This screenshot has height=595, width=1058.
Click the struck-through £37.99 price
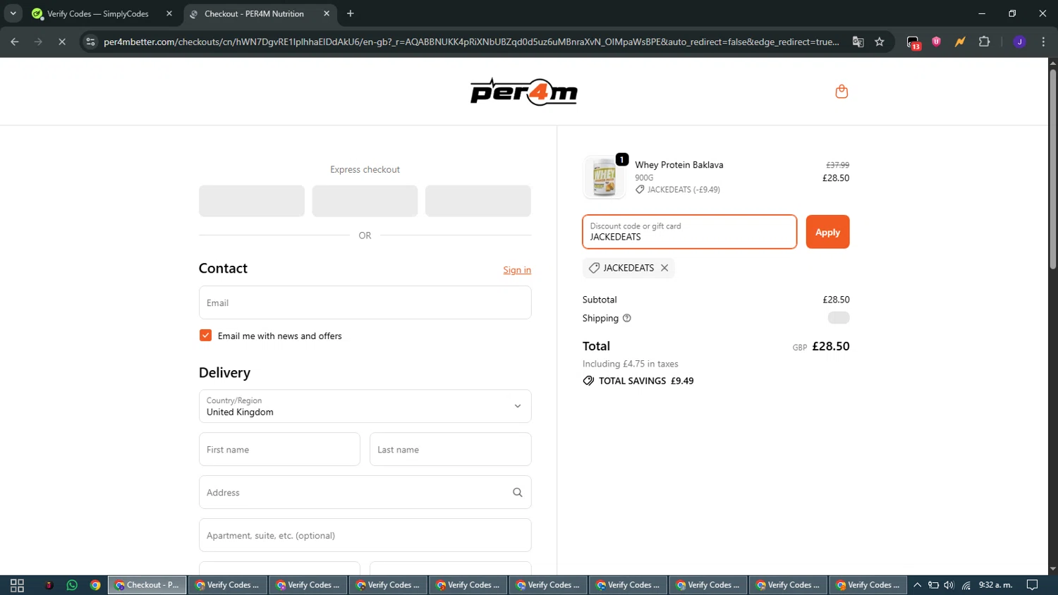coord(837,165)
